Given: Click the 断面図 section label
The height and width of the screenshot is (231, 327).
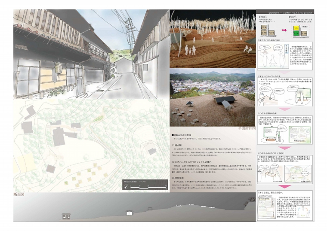Looking at the screenshot, I should pyautogui.click(x=19, y=195).
